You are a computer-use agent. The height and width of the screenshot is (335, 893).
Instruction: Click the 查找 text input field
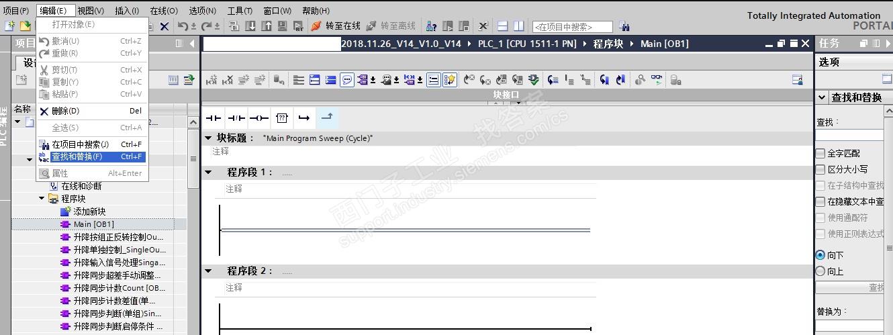pos(849,135)
